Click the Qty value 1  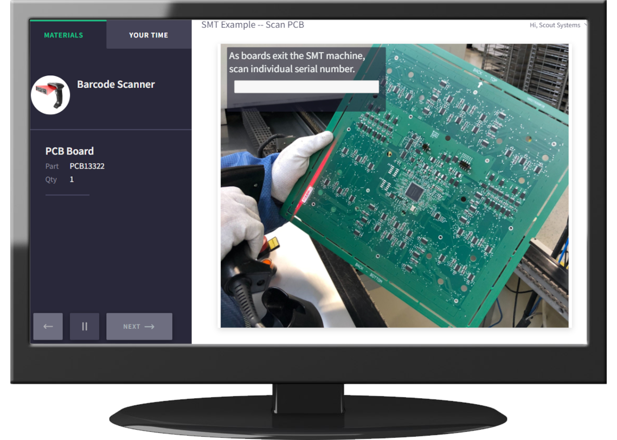(x=72, y=179)
